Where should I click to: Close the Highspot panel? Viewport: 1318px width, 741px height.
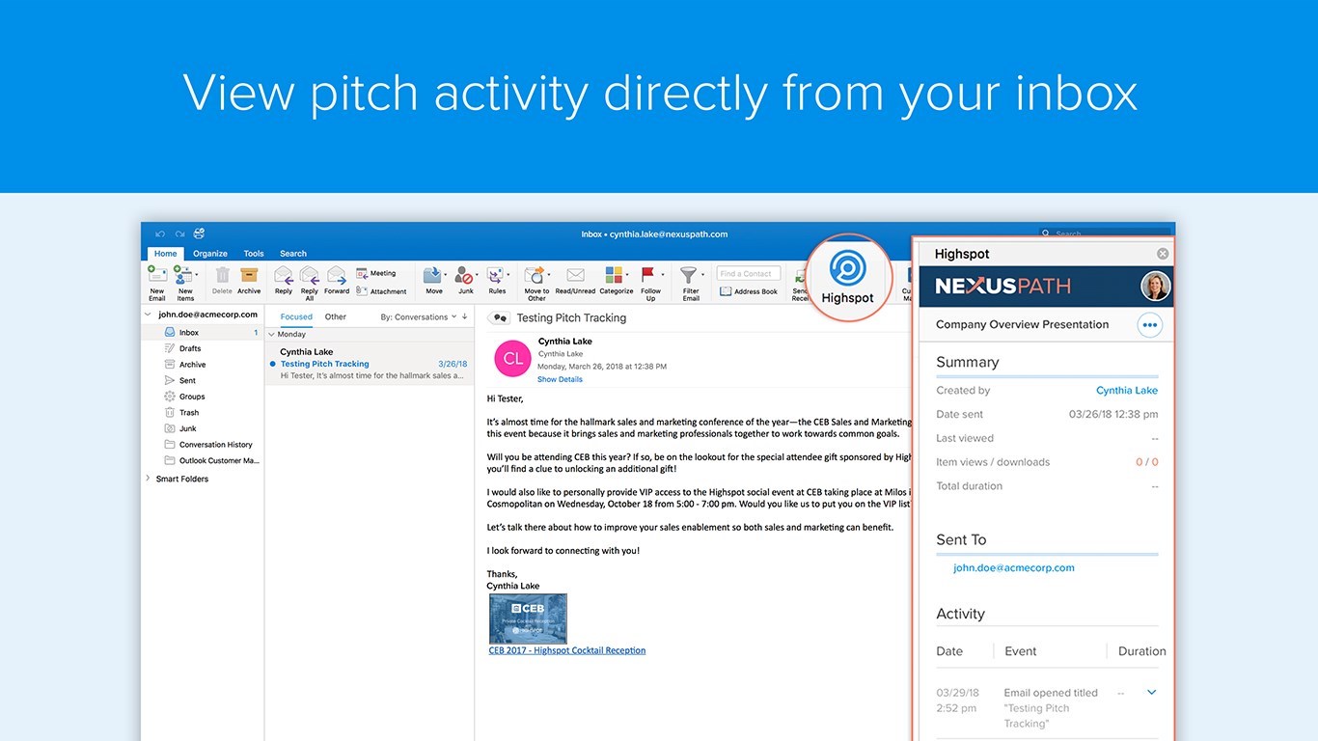1163,254
